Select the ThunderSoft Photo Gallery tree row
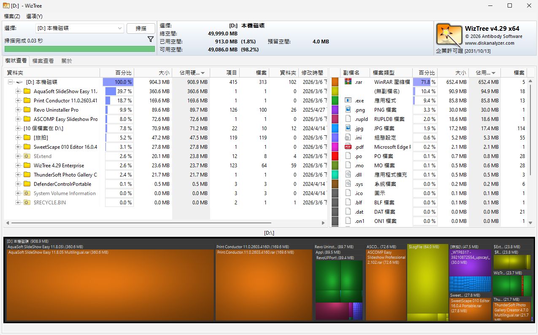This screenshot has height=335, width=538. coord(165,175)
